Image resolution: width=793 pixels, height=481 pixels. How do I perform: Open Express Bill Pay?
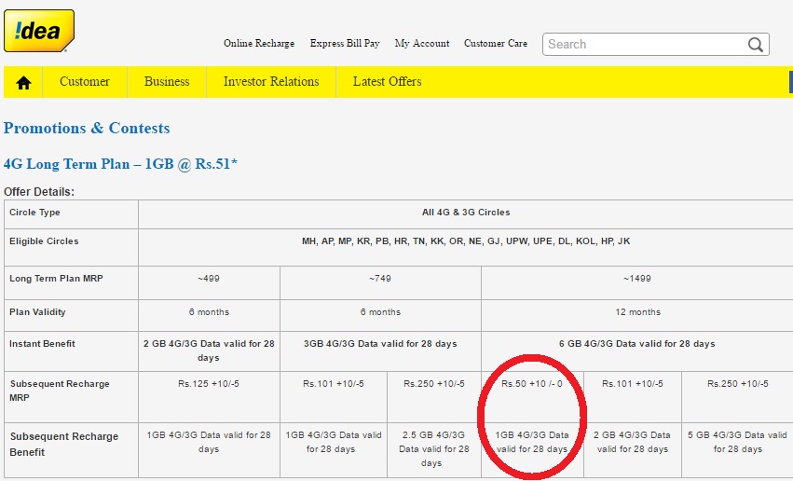[x=347, y=44]
